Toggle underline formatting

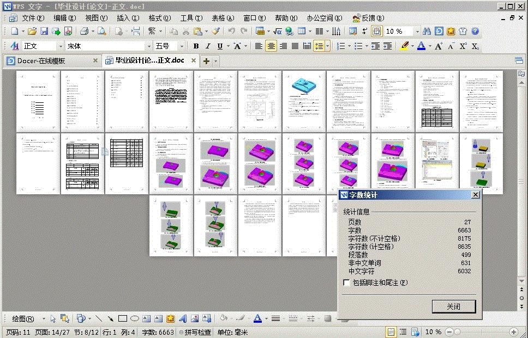pos(220,46)
